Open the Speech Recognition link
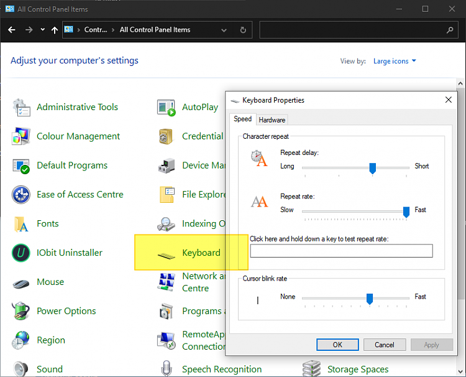This screenshot has width=466, height=377. (222, 370)
